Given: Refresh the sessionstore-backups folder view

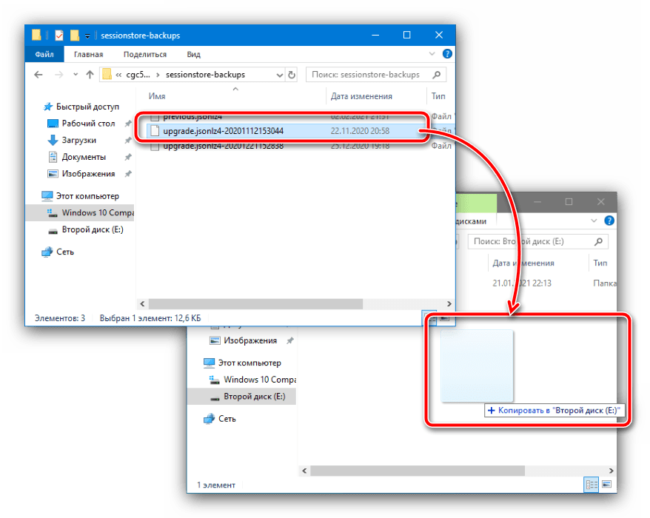Looking at the screenshot, I should [292, 75].
